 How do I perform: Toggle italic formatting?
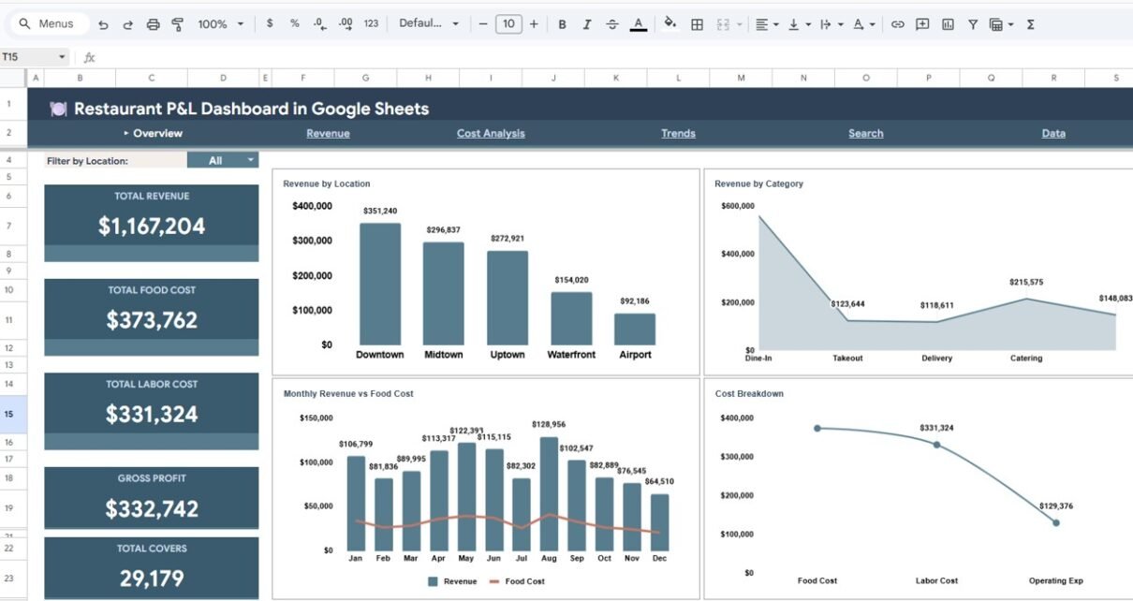point(587,24)
